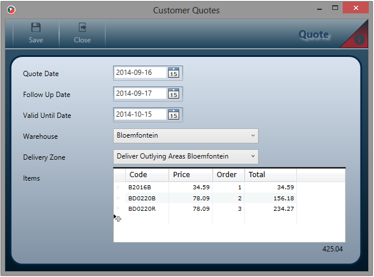The width and height of the screenshot is (374, 277).
Task: Sort items by Price column header
Action: (x=190, y=175)
